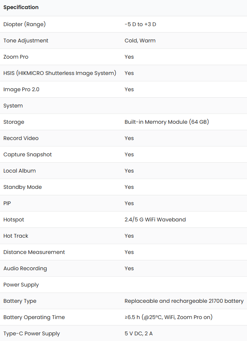The width and height of the screenshot is (247, 341).
Task: Select the Power Supply section heading
Action: pos(21,285)
